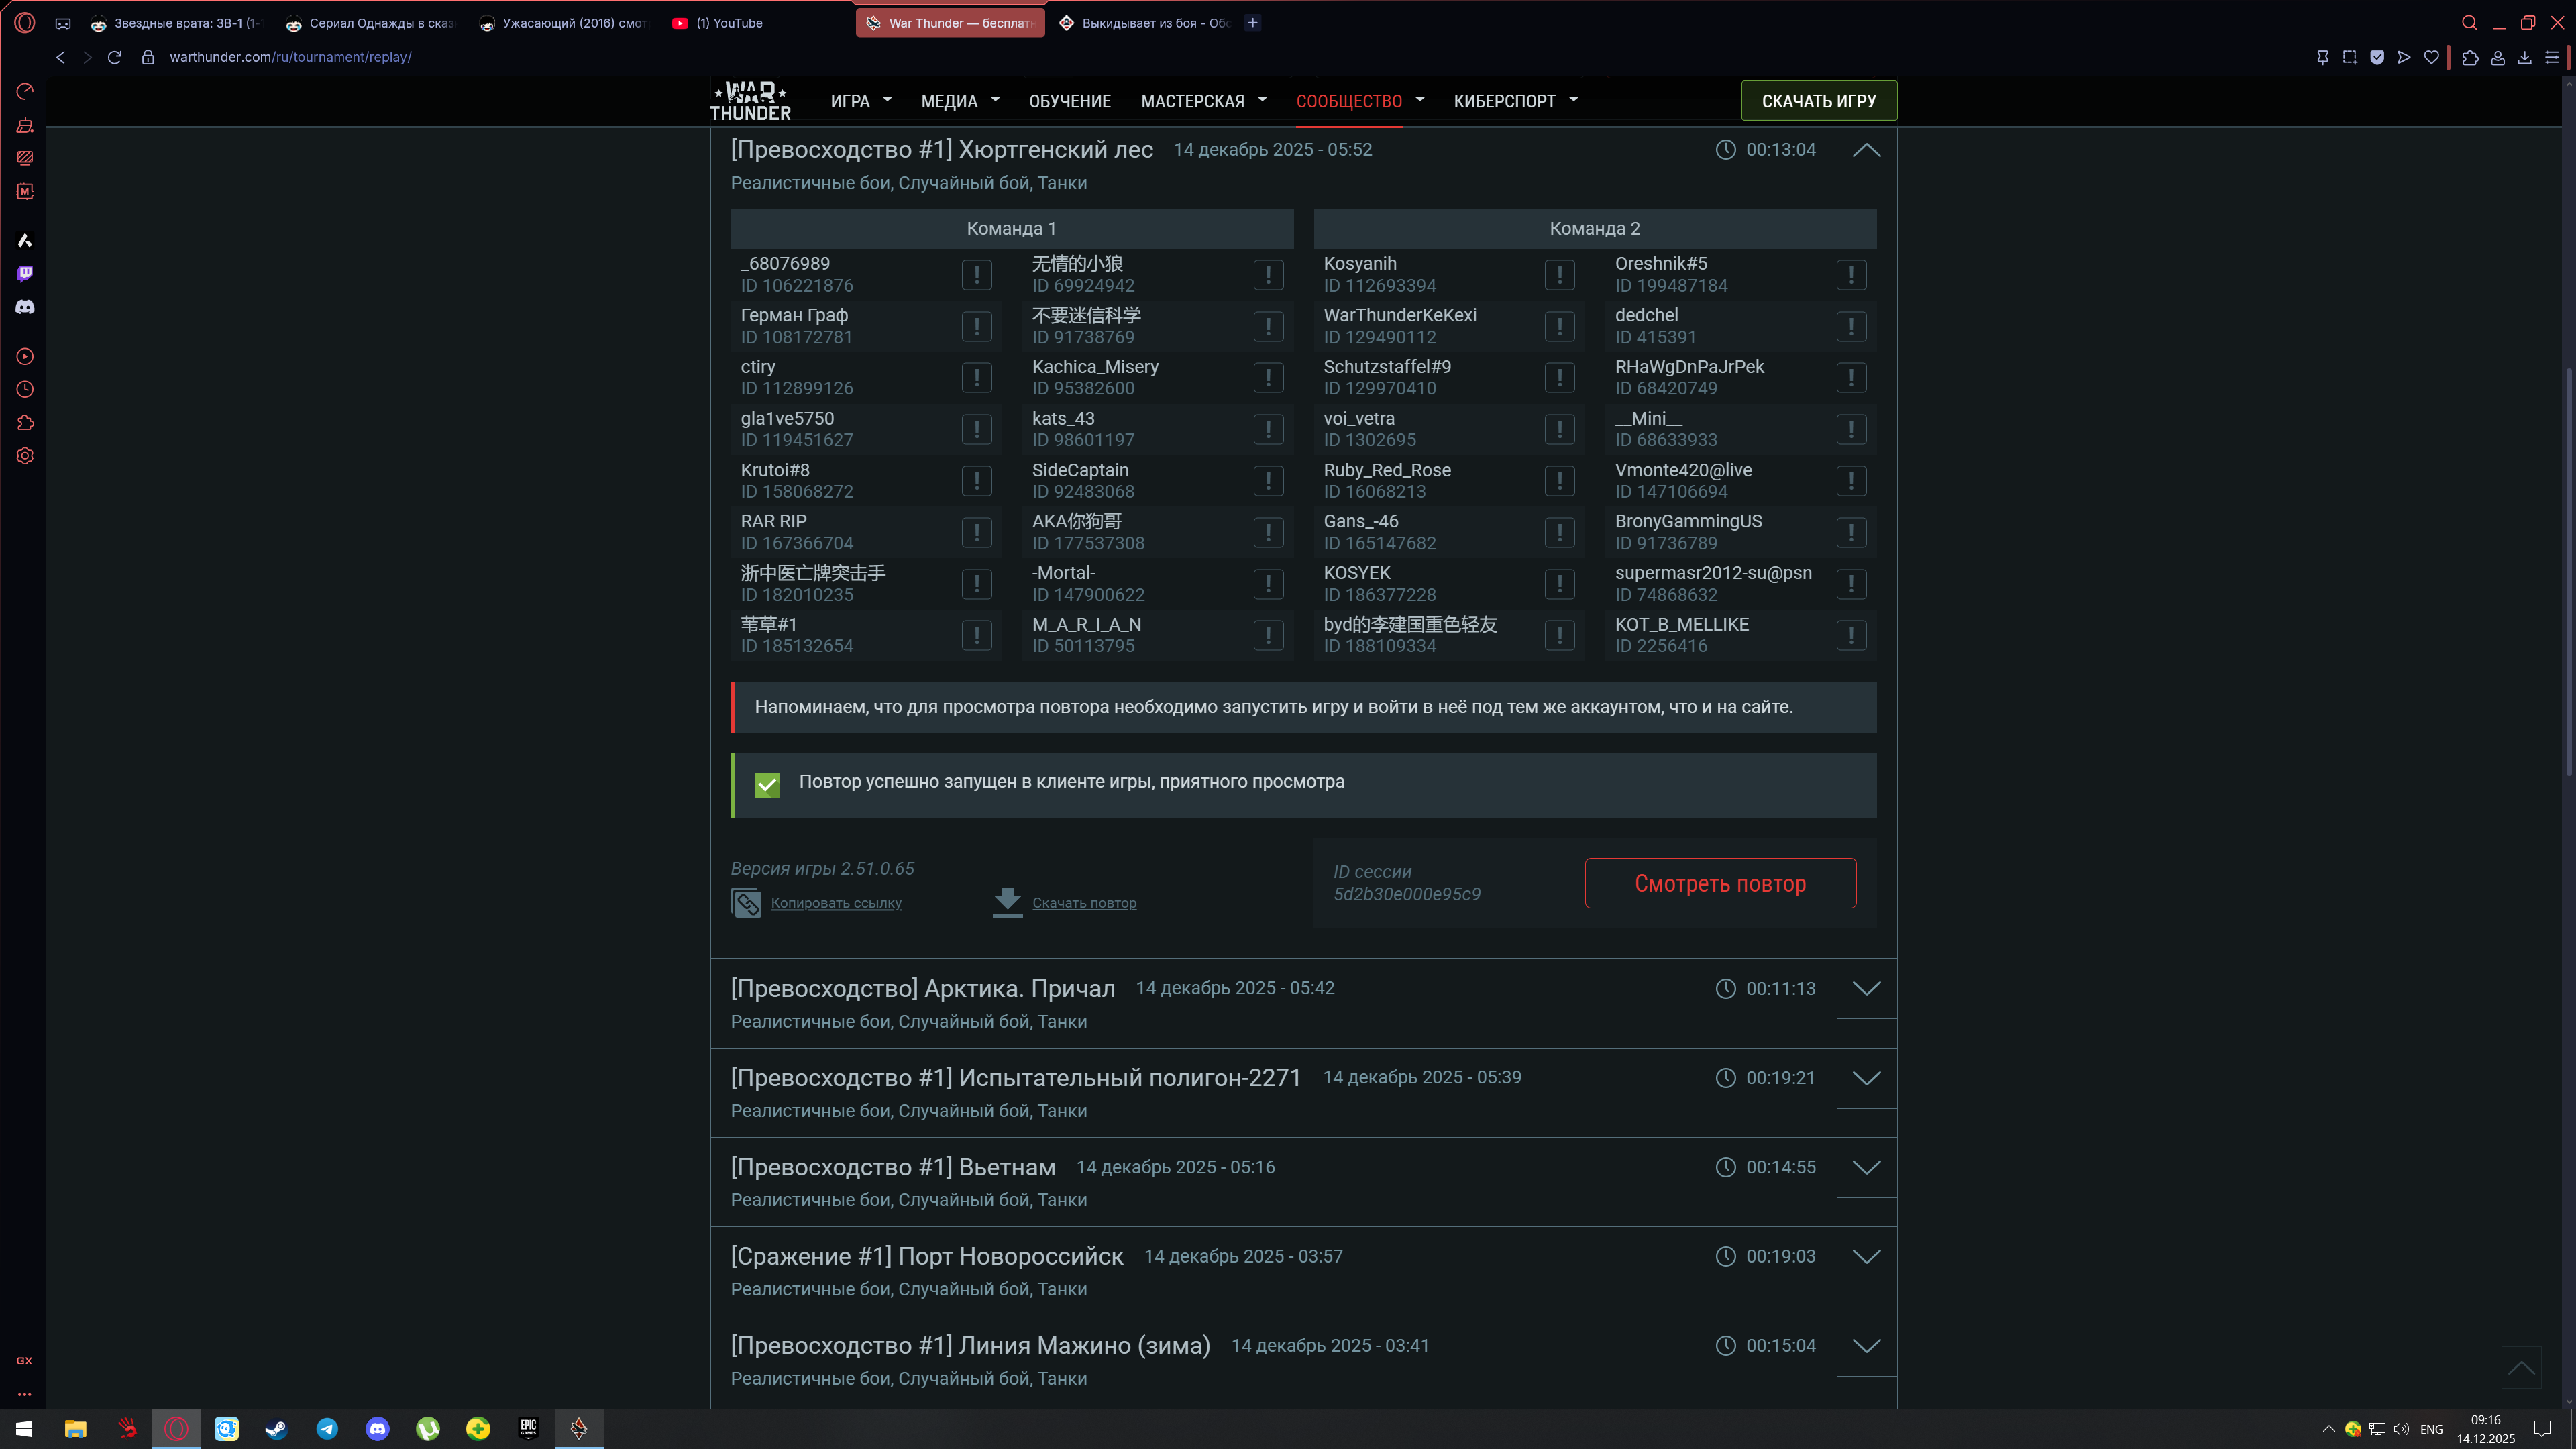Click the green success checkmark box
Viewport: 2576px width, 1449px height.
click(x=767, y=785)
